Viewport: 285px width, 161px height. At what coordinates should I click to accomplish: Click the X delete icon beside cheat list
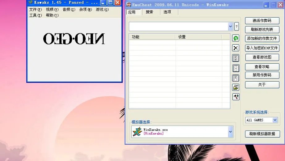pyautogui.click(x=236, y=48)
